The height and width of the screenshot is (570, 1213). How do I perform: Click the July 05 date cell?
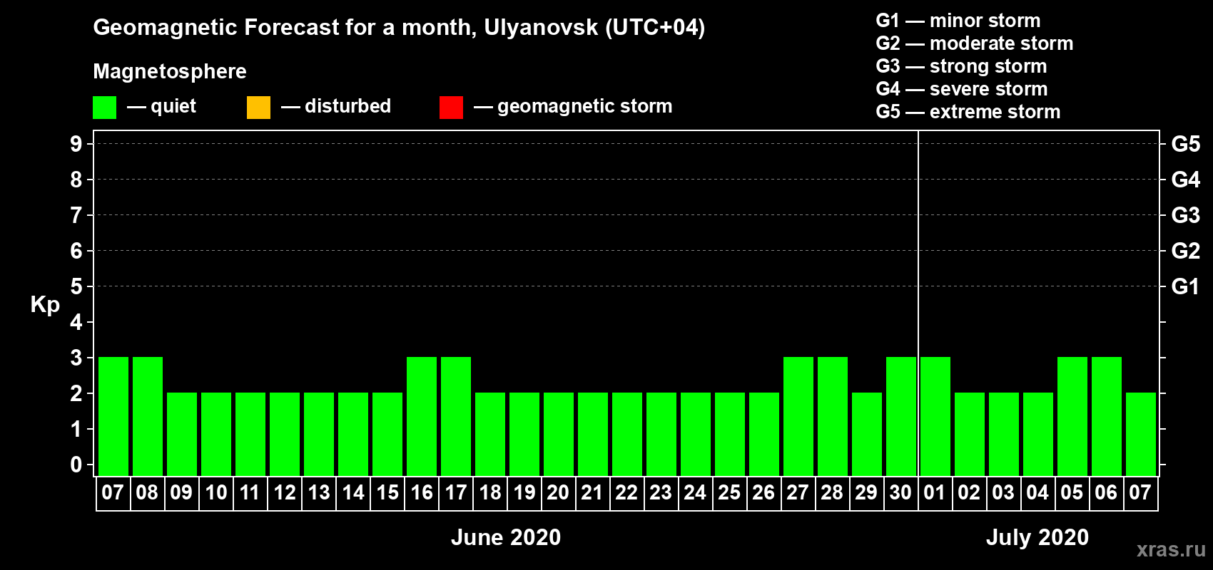pyautogui.click(x=1072, y=493)
